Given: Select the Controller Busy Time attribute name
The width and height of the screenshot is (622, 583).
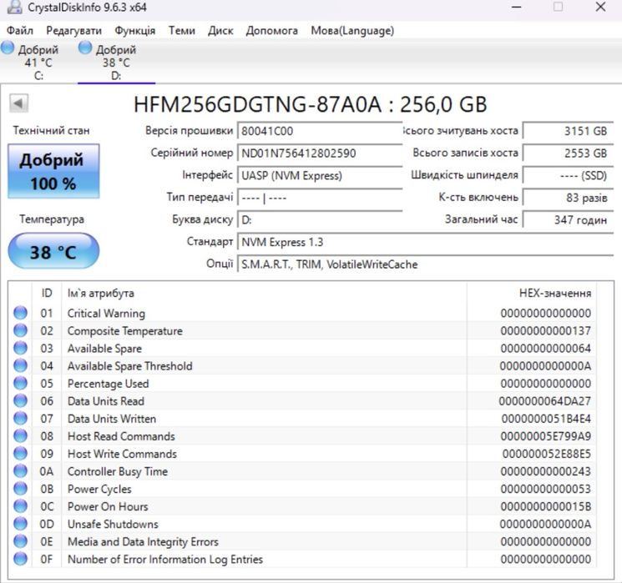Looking at the screenshot, I should (x=118, y=471).
